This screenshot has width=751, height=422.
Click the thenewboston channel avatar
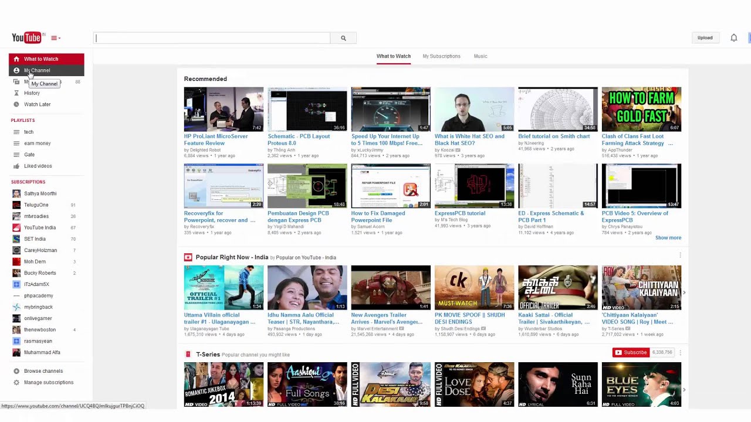16,329
